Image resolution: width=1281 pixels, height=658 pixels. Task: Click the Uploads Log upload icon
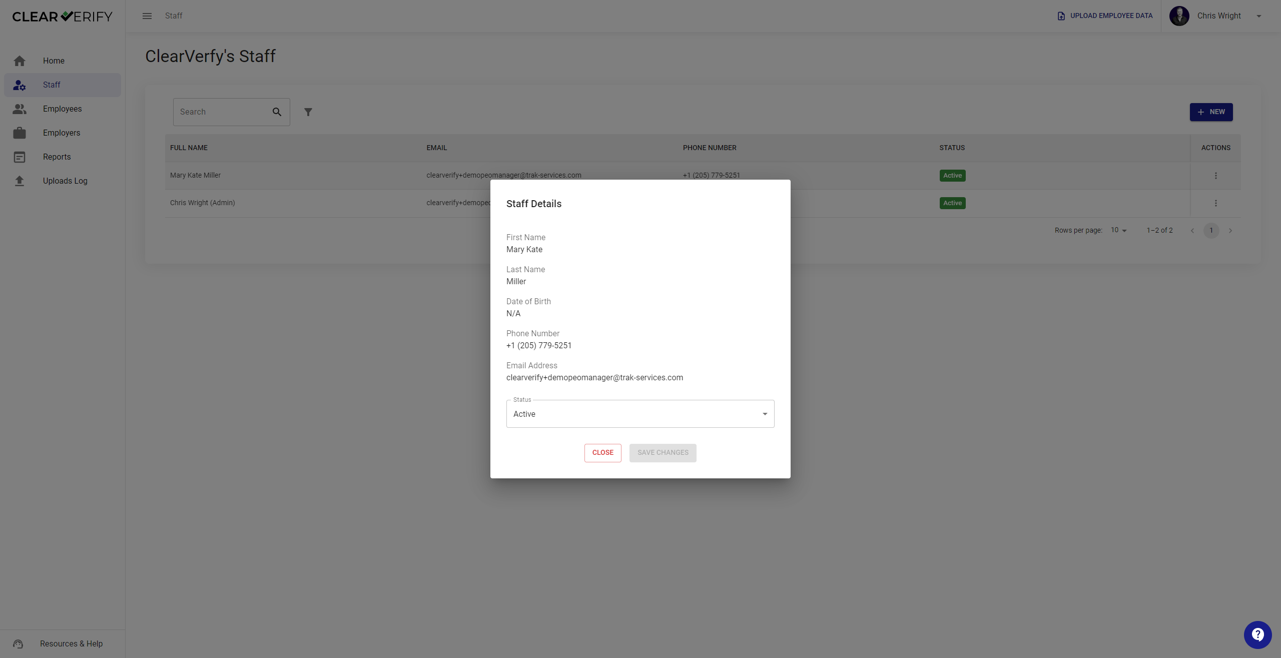click(x=20, y=181)
